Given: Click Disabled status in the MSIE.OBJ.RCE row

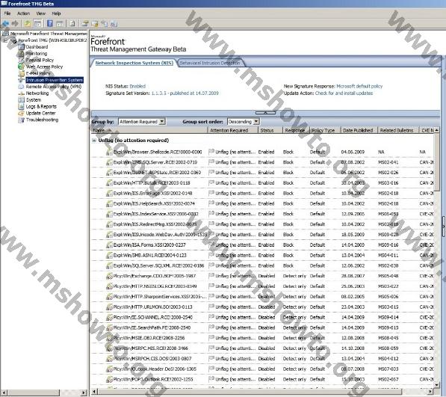Looking at the screenshot, I should click(x=267, y=338).
